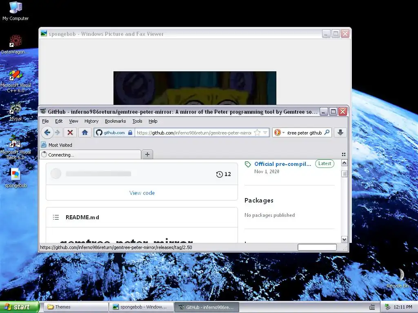Click the page scrollbar up arrow
This screenshot has width=418, height=313.
[x=344, y=163]
